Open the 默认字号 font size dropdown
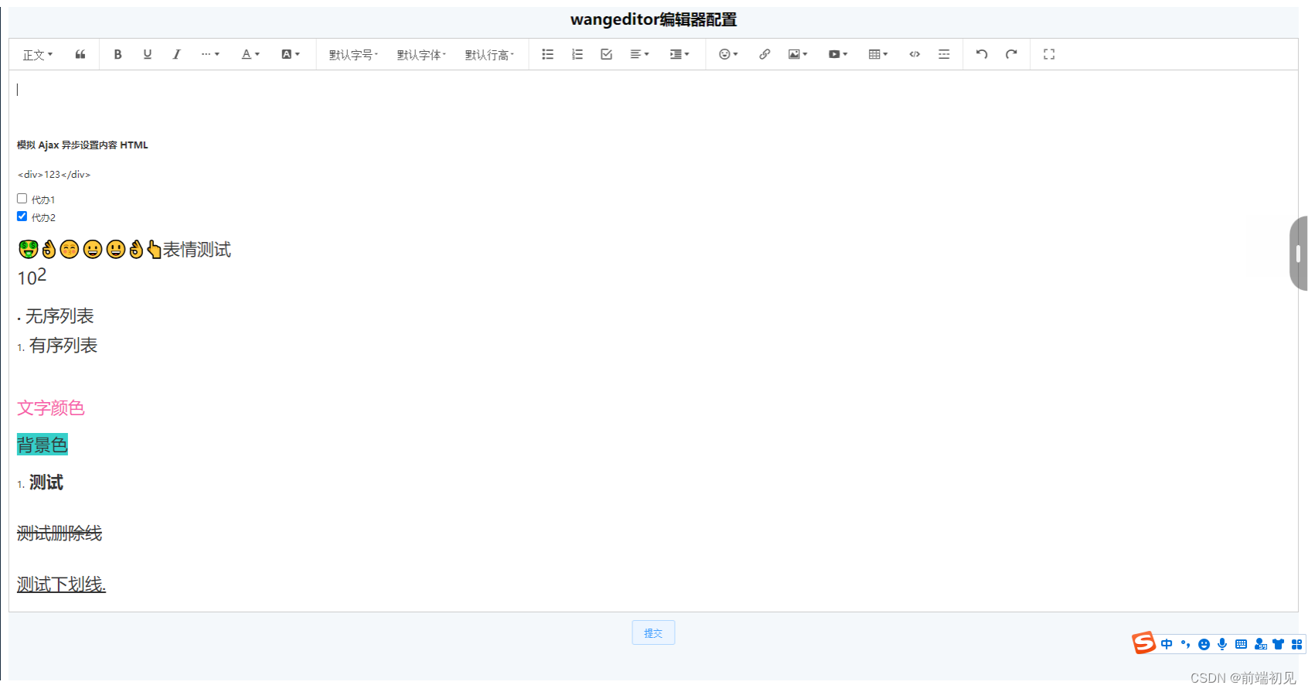This screenshot has width=1308, height=692. pos(353,54)
